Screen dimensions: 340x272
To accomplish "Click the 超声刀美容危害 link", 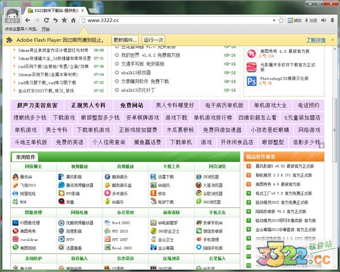I will [x=37, y=105].
